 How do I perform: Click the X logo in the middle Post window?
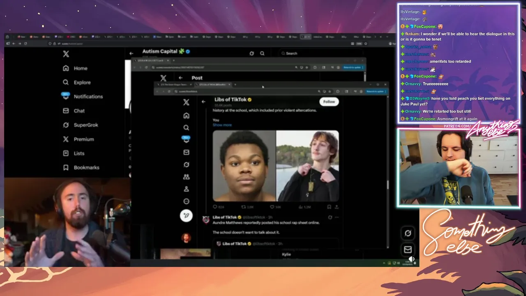(163, 78)
